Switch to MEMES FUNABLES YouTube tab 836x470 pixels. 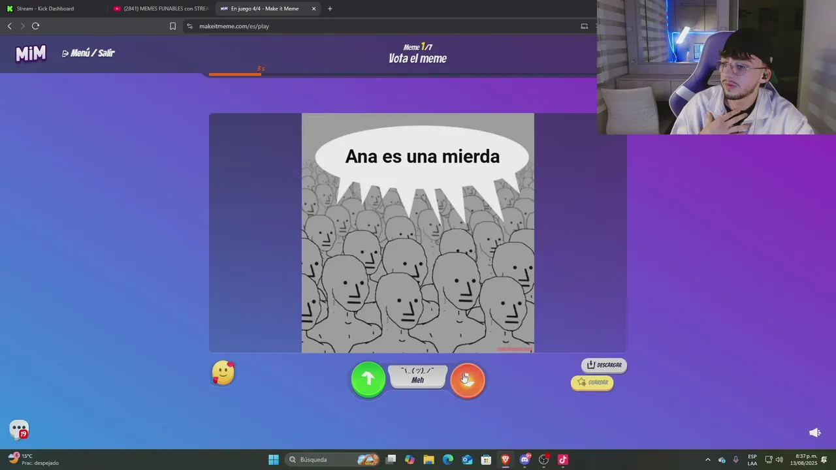pos(160,8)
